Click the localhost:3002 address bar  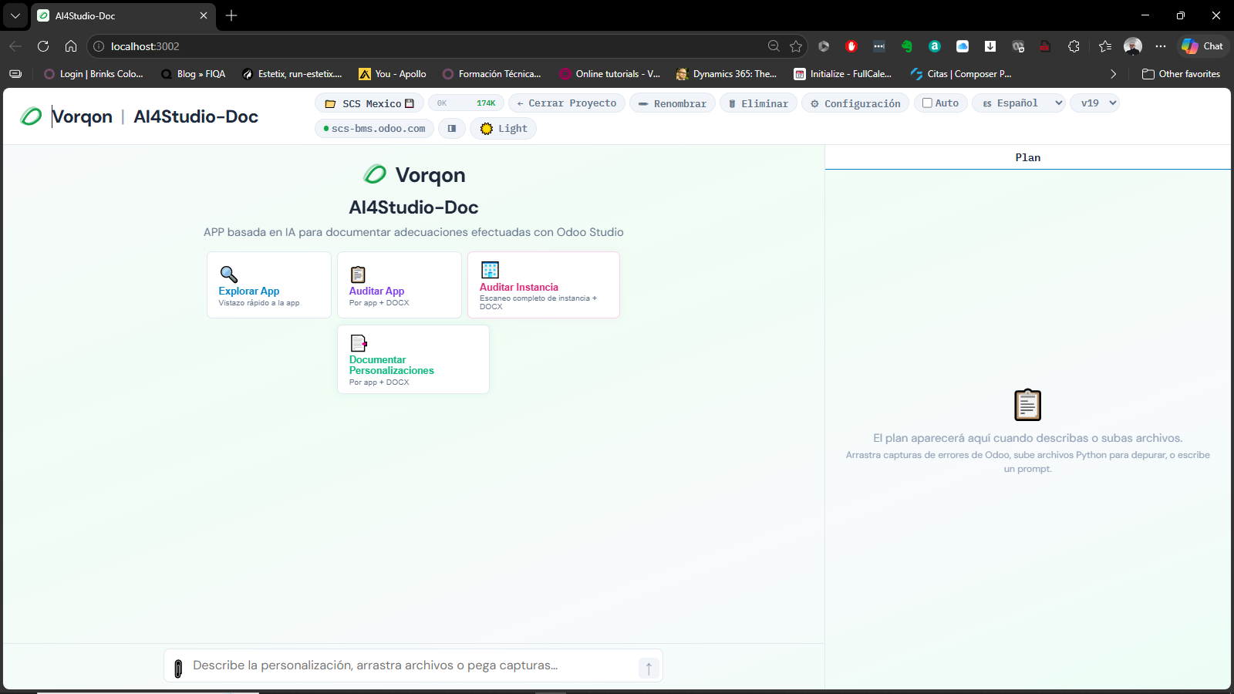click(x=432, y=46)
